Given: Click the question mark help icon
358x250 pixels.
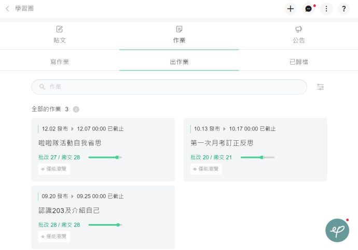Looking at the screenshot, I should click(343, 9).
